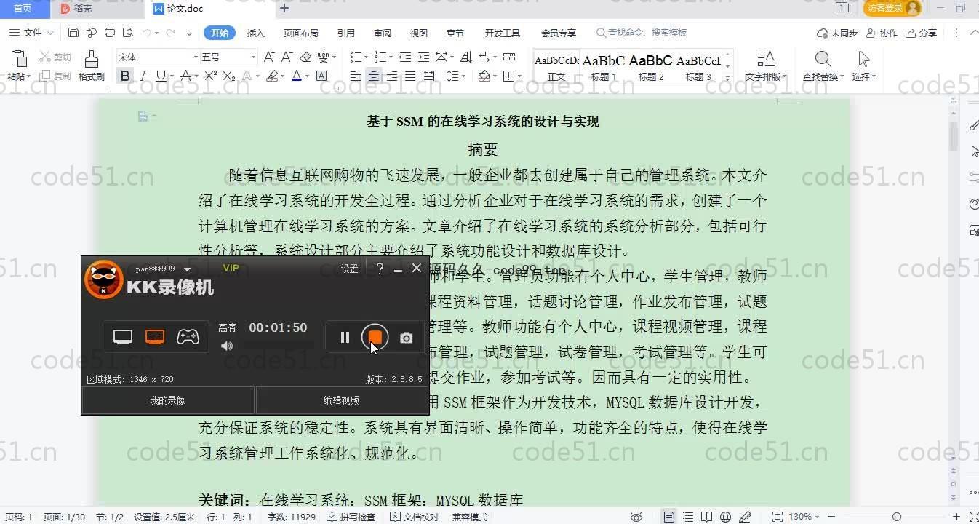
Task: Pause the KK recorder recording
Action: click(345, 337)
